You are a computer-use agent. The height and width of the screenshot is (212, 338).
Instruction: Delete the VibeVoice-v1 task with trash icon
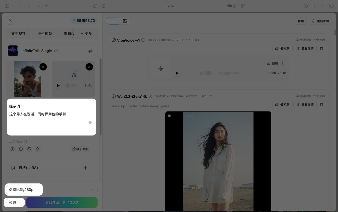click(x=321, y=48)
